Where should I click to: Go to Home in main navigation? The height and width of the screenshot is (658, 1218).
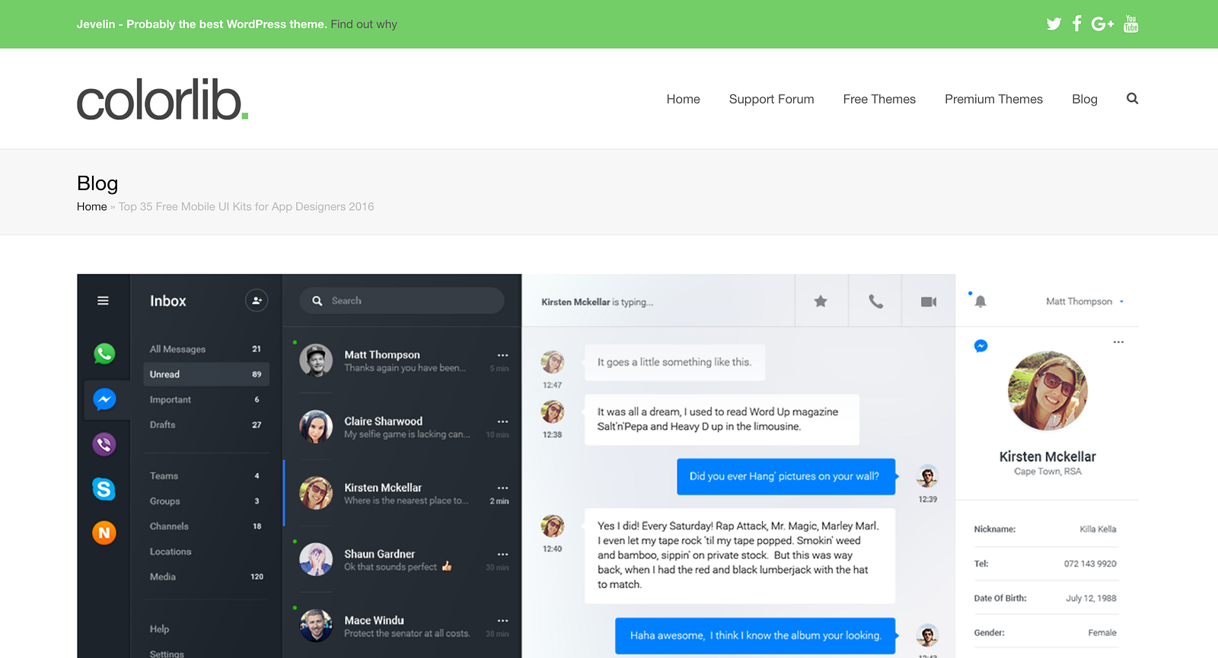683,99
